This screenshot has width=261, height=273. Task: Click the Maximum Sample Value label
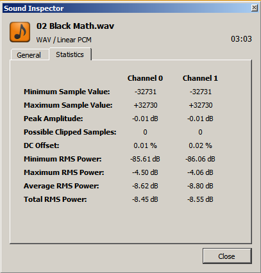point(68,105)
